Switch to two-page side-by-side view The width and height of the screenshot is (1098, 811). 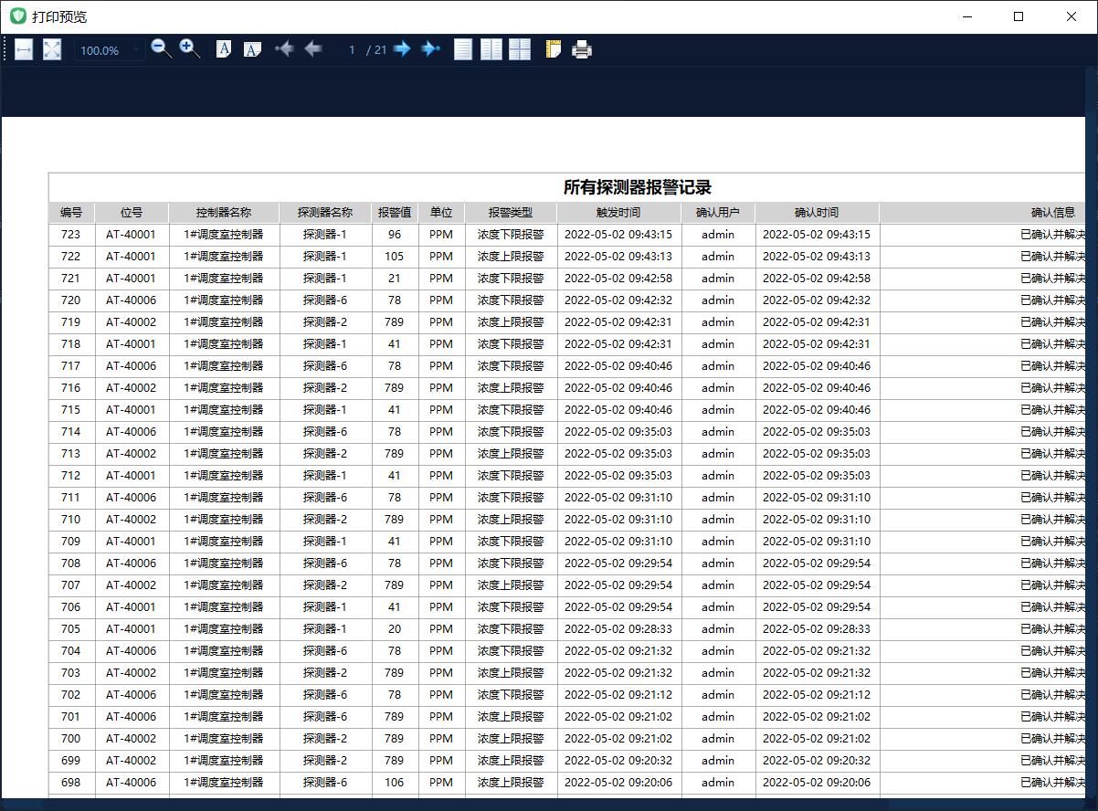(491, 49)
